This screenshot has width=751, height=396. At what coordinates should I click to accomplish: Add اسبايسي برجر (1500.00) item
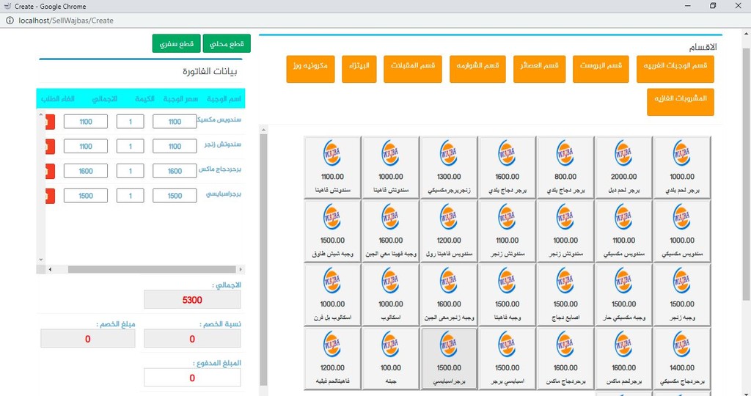507,358
